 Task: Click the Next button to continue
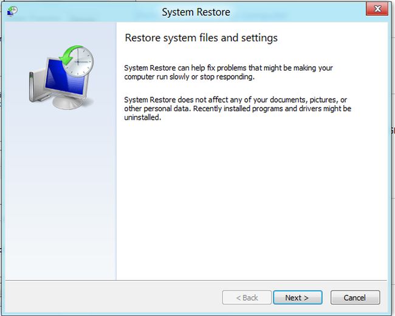click(x=298, y=298)
